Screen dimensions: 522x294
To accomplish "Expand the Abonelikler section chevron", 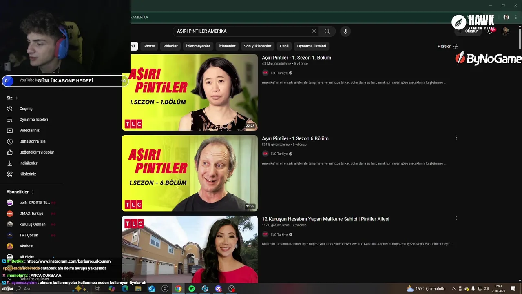I will [x=33, y=192].
